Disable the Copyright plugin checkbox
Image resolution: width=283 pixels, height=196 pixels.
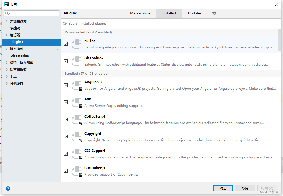(66, 136)
